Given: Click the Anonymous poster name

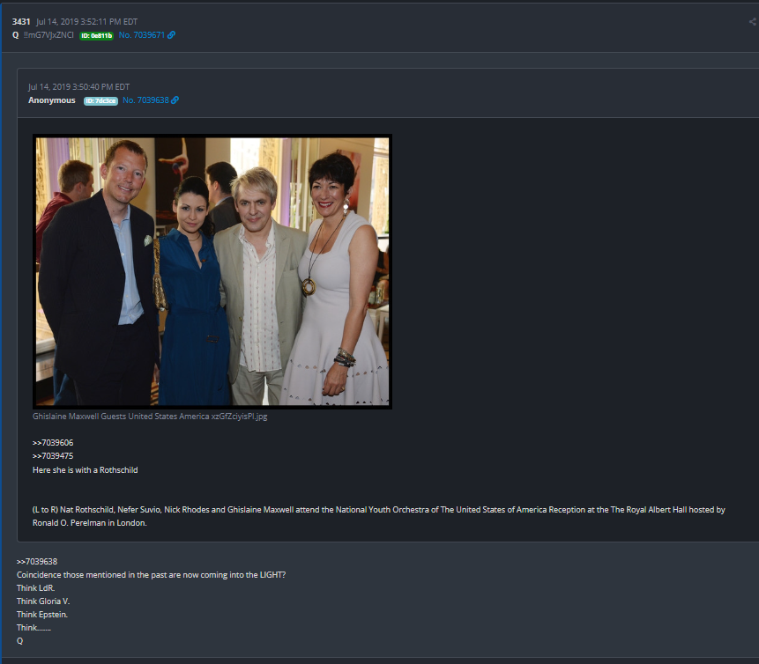Looking at the screenshot, I should tap(52, 100).
